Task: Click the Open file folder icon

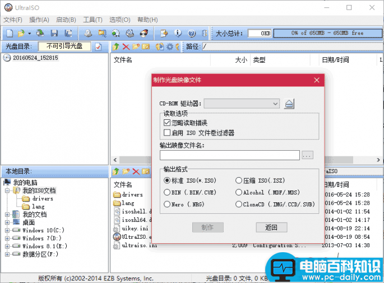Action: coord(21,33)
